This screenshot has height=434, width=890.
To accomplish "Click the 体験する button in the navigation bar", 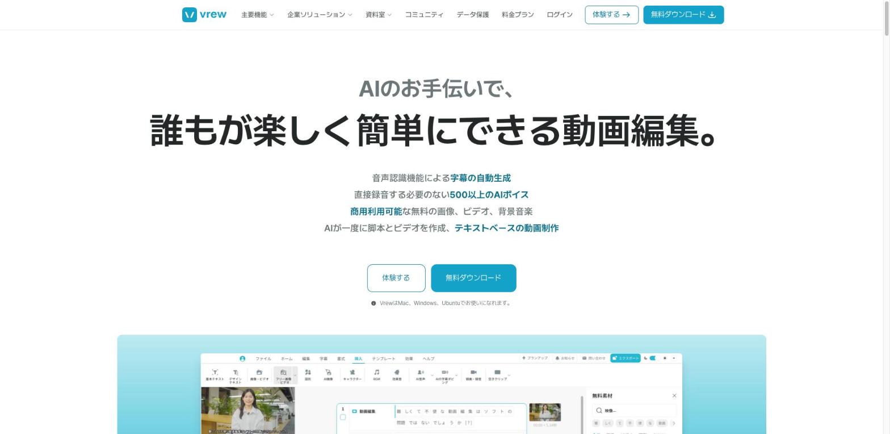I will point(612,15).
